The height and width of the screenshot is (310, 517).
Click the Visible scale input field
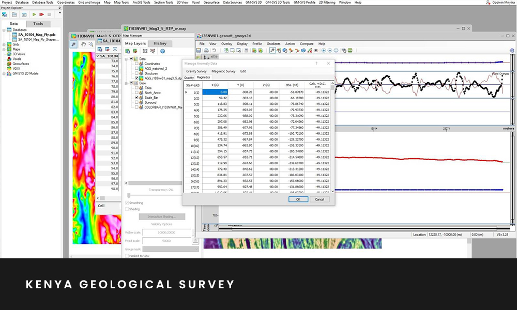166,233
